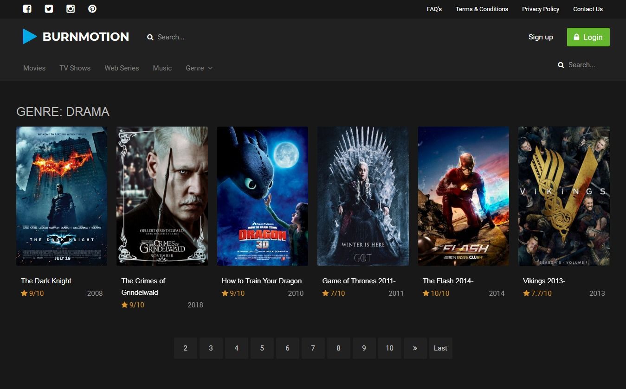626x389 pixels.
Task: Open the Music section
Action: pyautogui.click(x=162, y=68)
